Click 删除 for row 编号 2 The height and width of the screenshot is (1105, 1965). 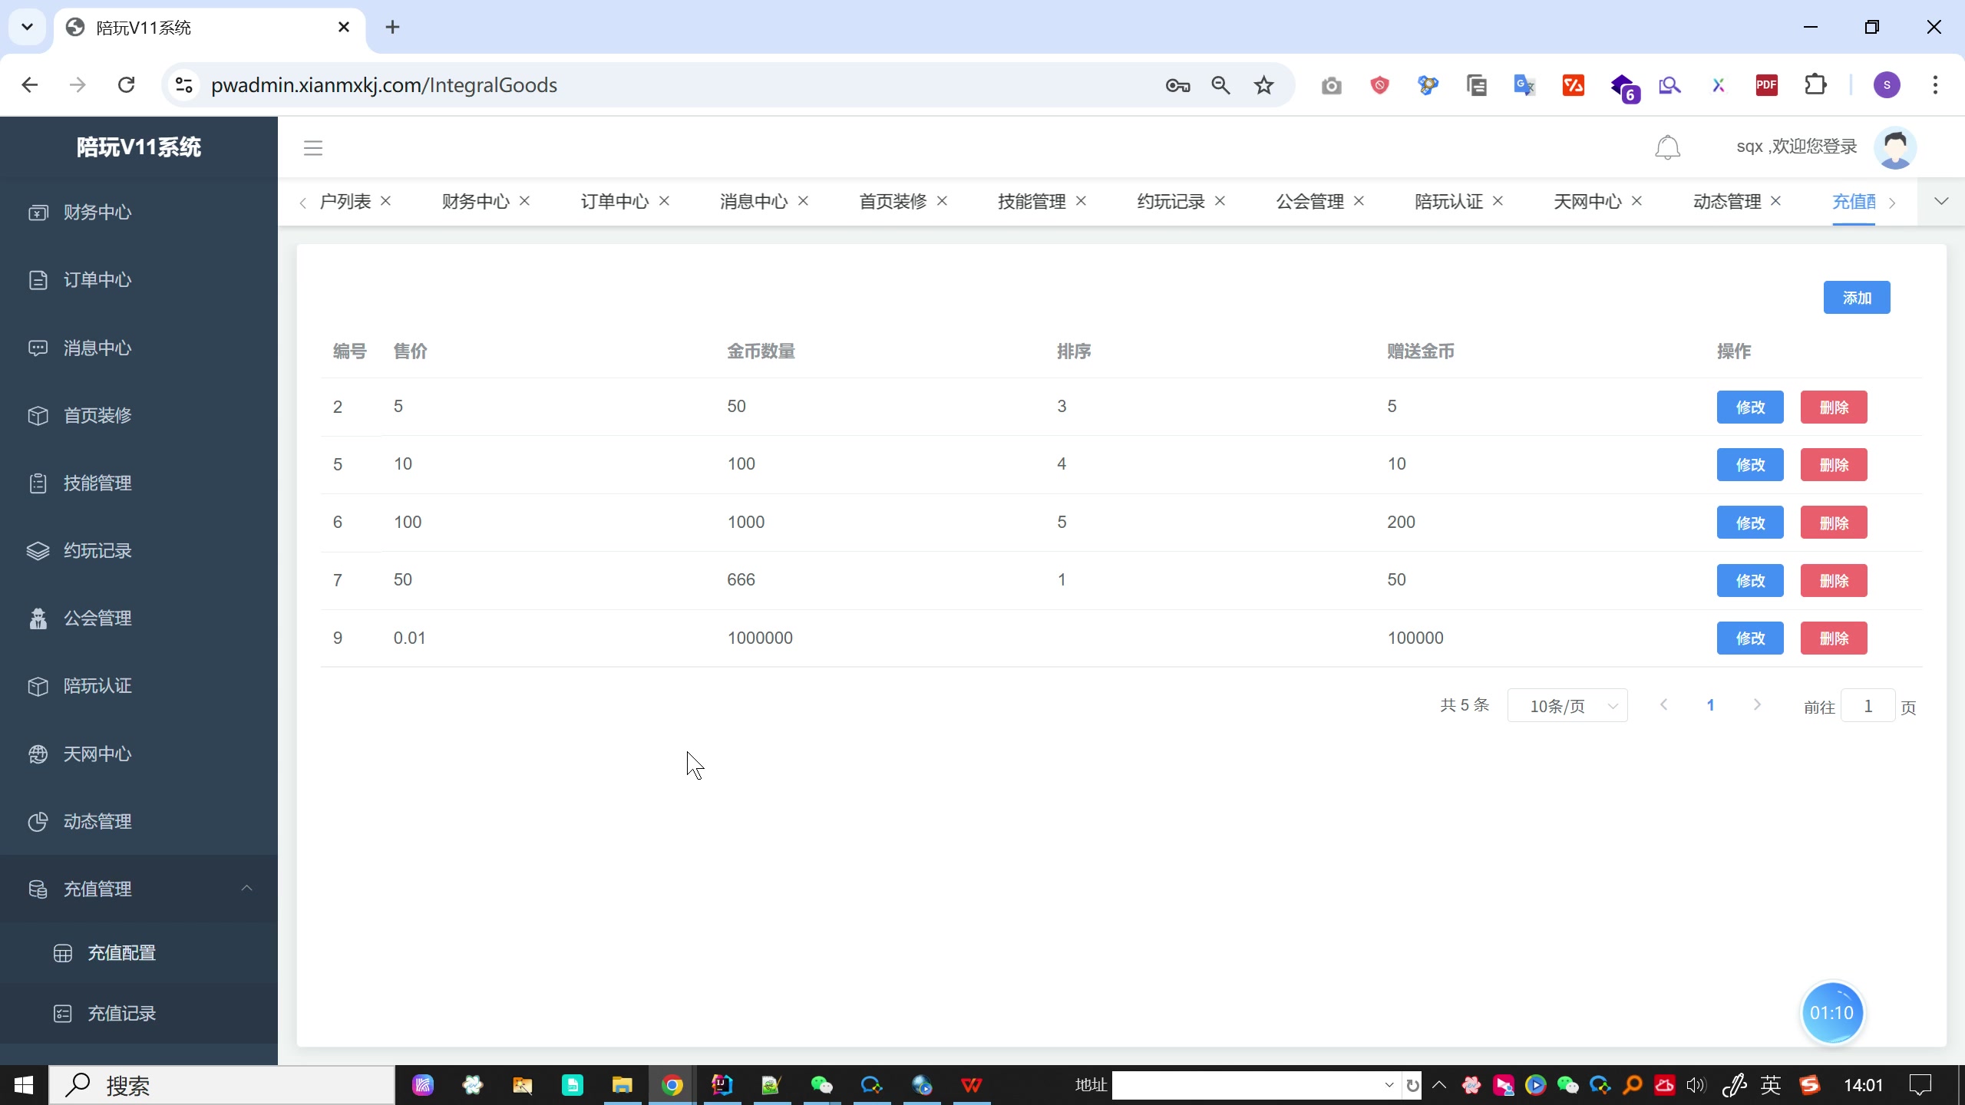coord(1834,407)
